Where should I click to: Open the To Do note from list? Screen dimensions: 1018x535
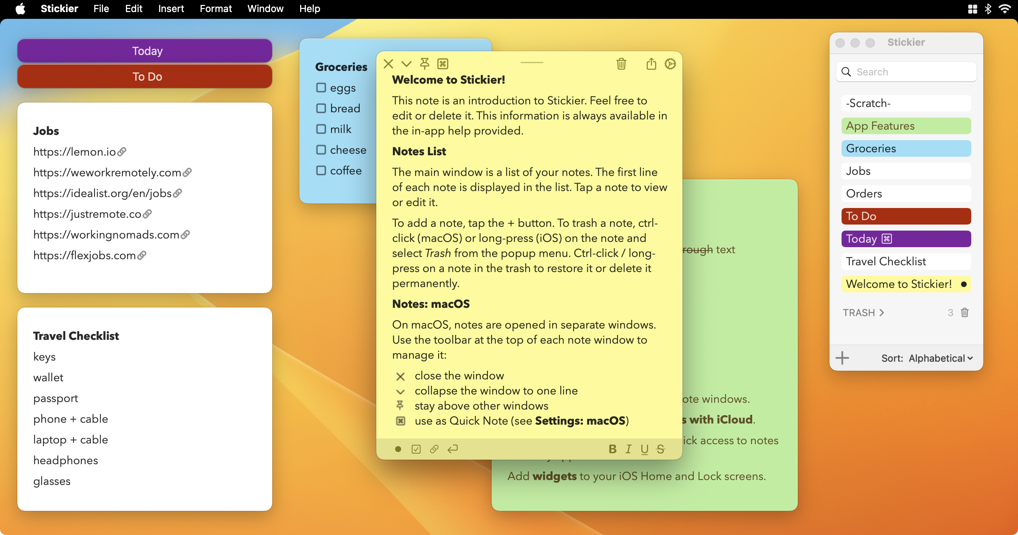pyautogui.click(x=906, y=216)
